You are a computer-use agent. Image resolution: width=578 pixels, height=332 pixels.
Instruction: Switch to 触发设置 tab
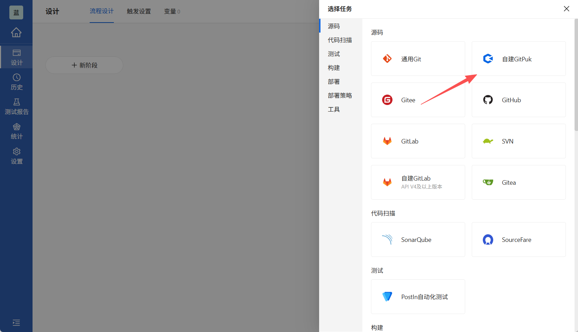click(x=139, y=11)
